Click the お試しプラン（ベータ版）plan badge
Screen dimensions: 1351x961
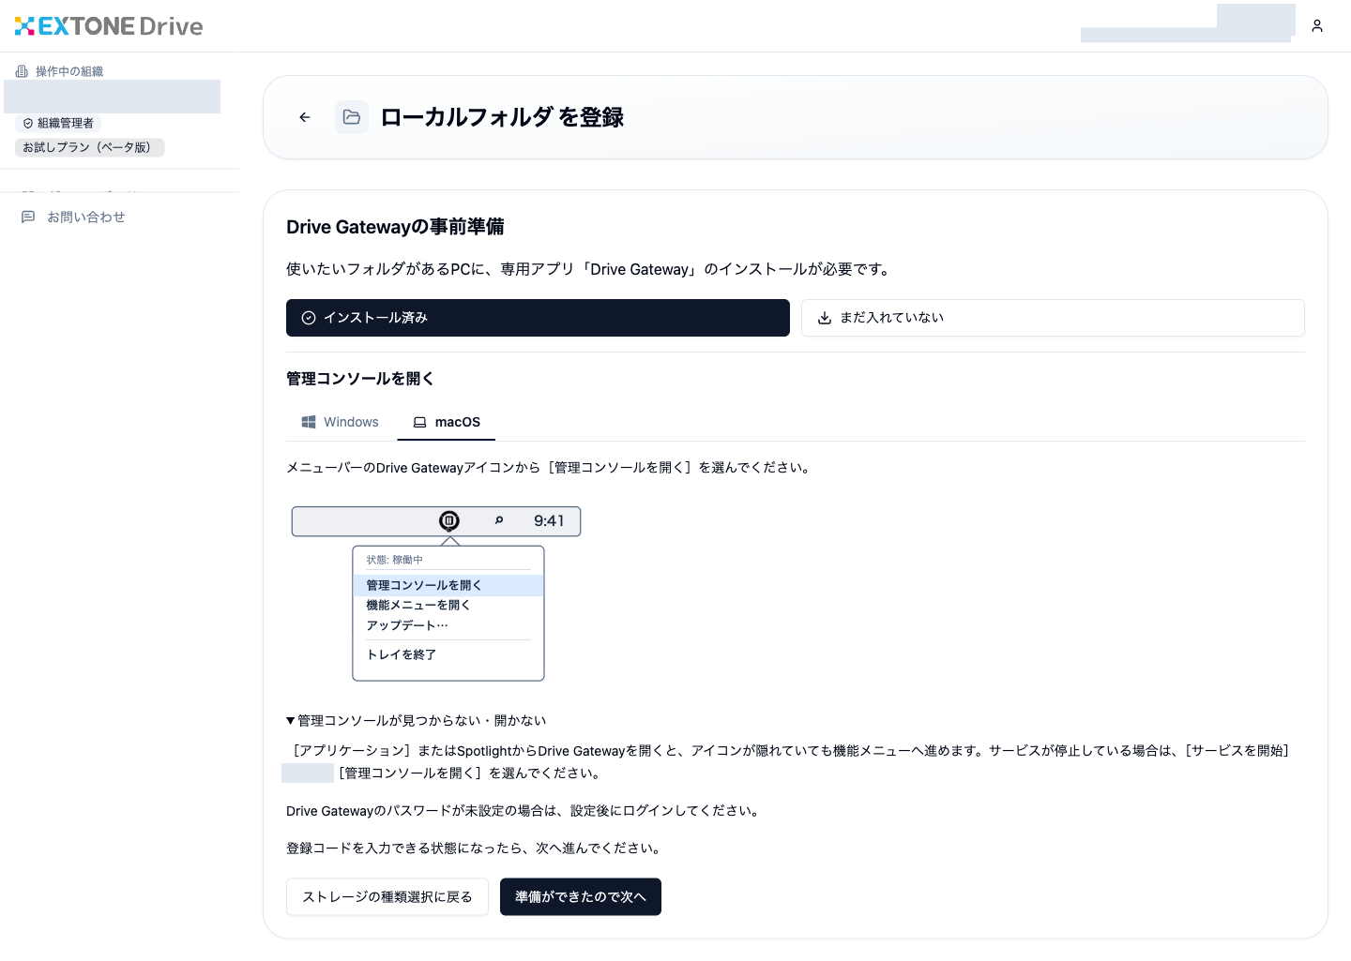[90, 147]
